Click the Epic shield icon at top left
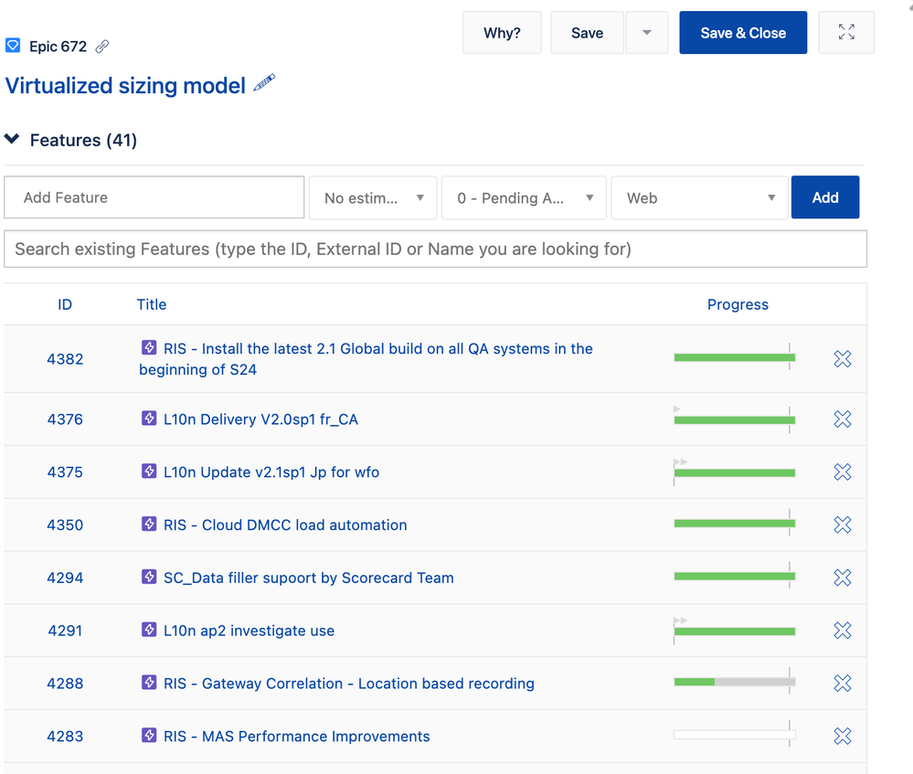 coord(13,46)
